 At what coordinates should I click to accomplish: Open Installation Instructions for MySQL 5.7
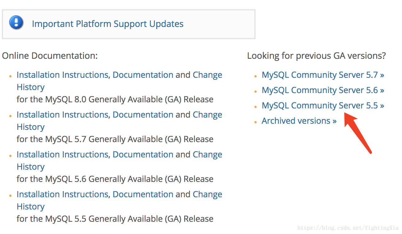(63, 115)
